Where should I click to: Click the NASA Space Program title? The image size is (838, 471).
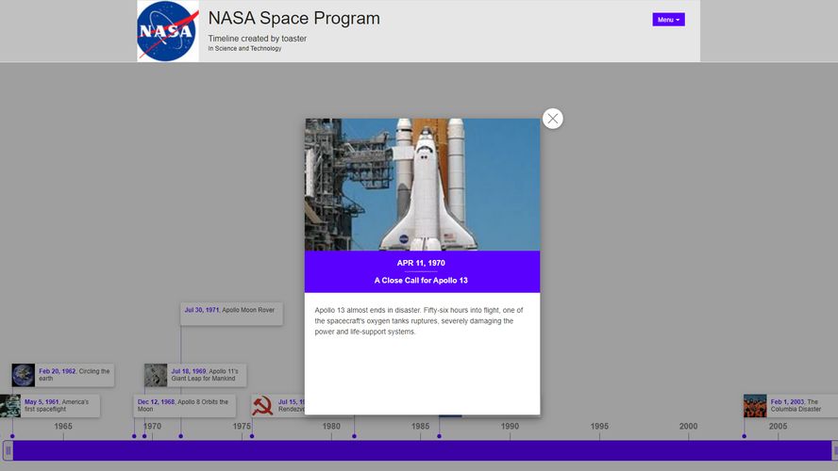pyautogui.click(x=293, y=19)
